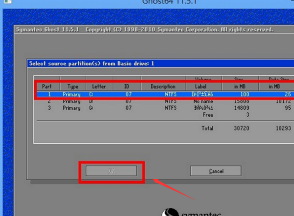The width and height of the screenshot is (294, 216).
Task: Click the Select source partition(s) title bar
Action: pos(161,63)
